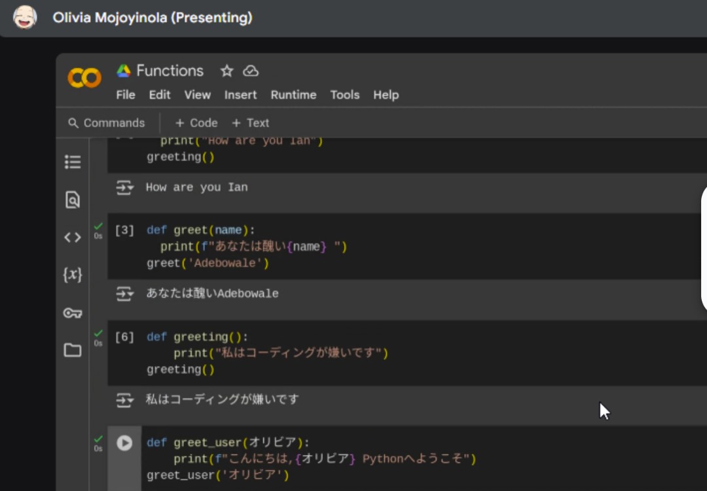The image size is (707, 491).
Task: Save the notebook to Drive
Action: tap(251, 70)
